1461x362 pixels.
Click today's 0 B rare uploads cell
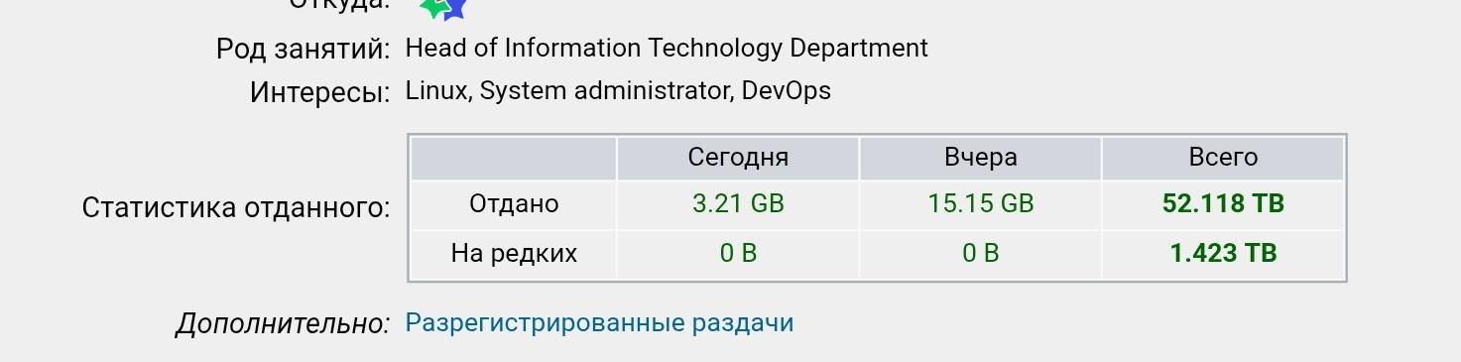[x=738, y=254]
